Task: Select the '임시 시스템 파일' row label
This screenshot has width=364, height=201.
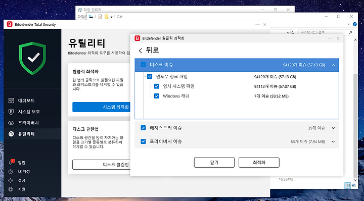Action: click(x=178, y=86)
